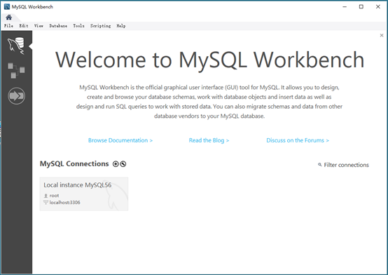Image resolution: width=388 pixels, height=275 pixels.
Task: Click the filter connections magnifier icon
Action: pyautogui.click(x=319, y=165)
